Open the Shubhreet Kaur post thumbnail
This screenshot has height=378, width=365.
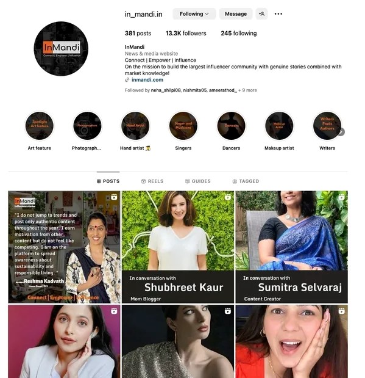178,247
